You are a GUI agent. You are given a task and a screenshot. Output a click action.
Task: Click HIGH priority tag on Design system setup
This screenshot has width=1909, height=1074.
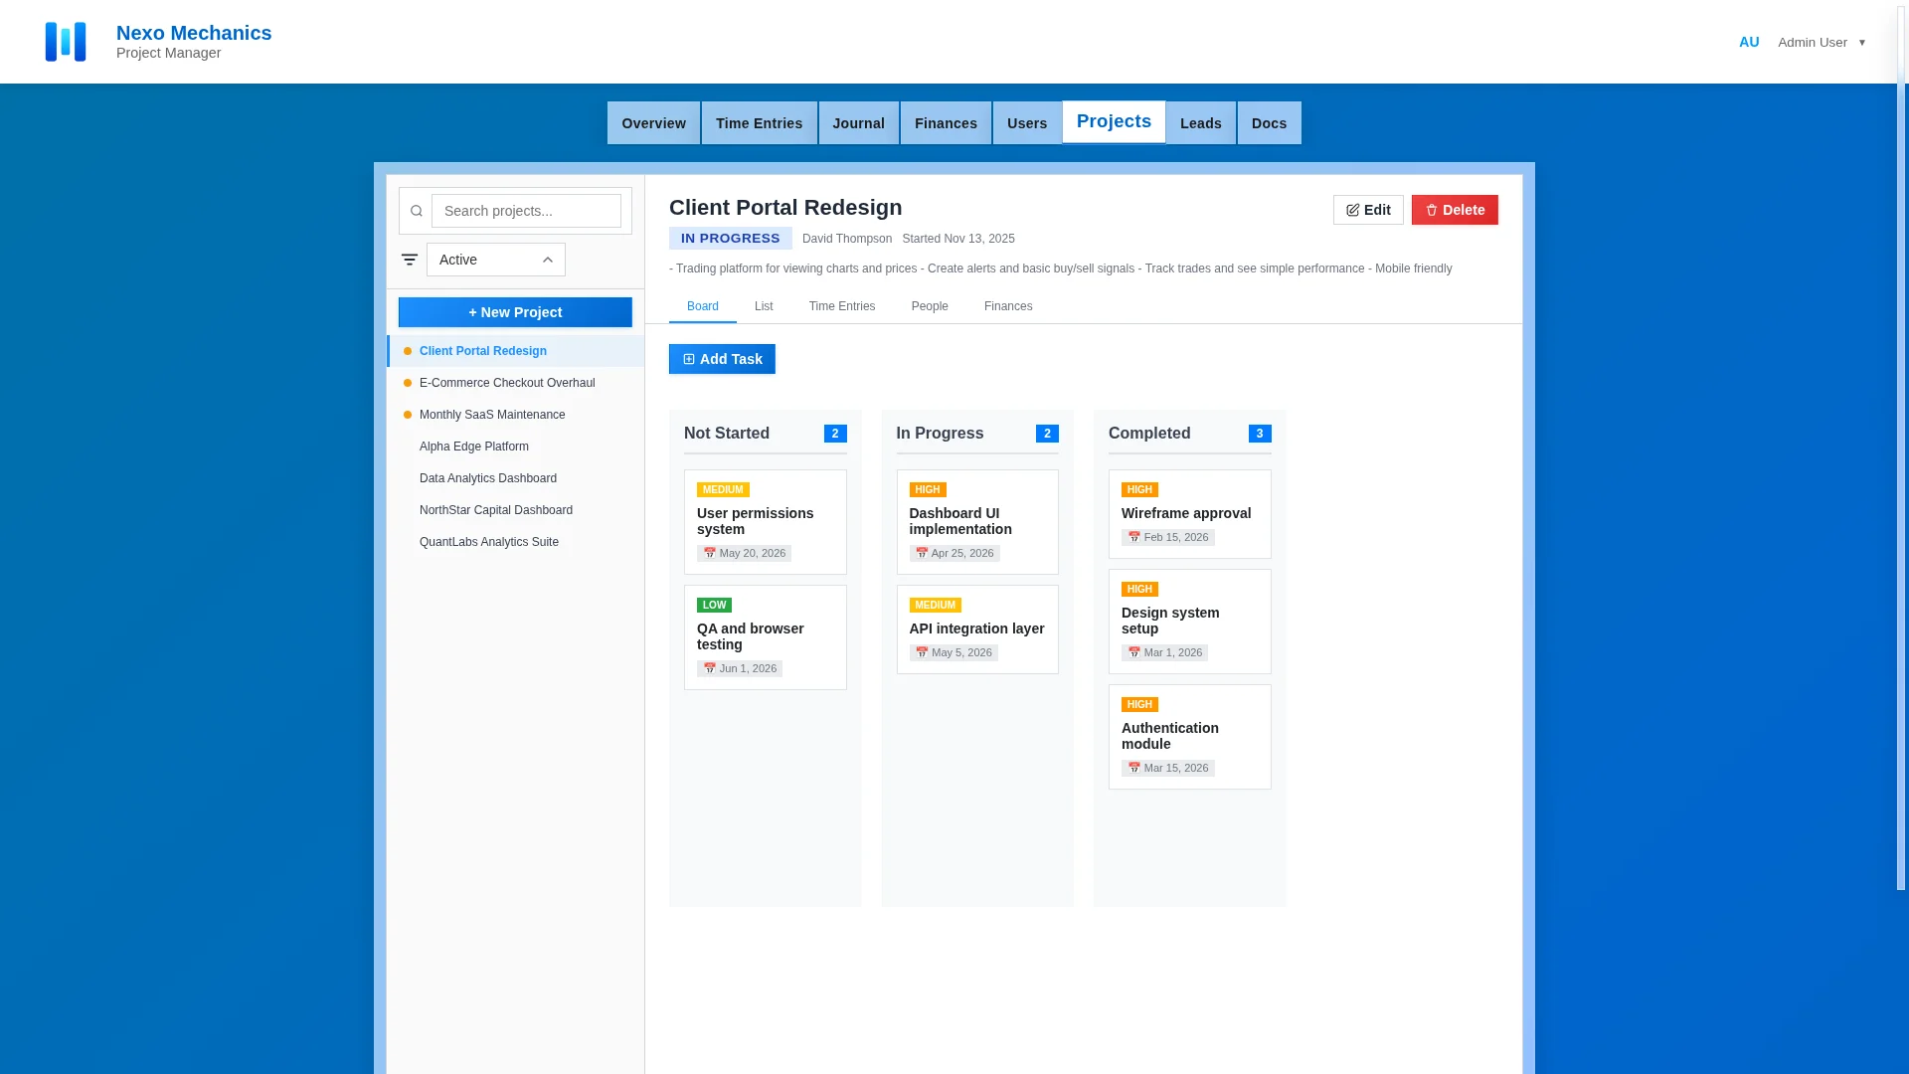(1139, 589)
